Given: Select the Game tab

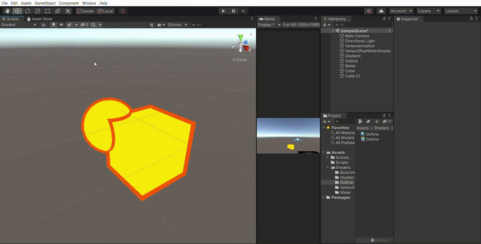Looking at the screenshot, I should pos(267,19).
